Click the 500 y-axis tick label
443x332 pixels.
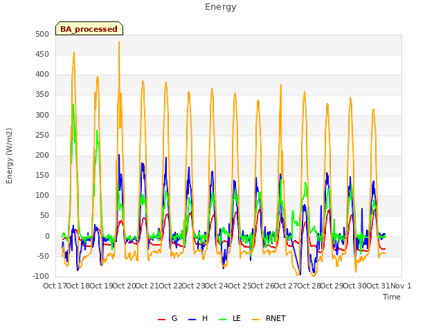[x=42, y=34]
